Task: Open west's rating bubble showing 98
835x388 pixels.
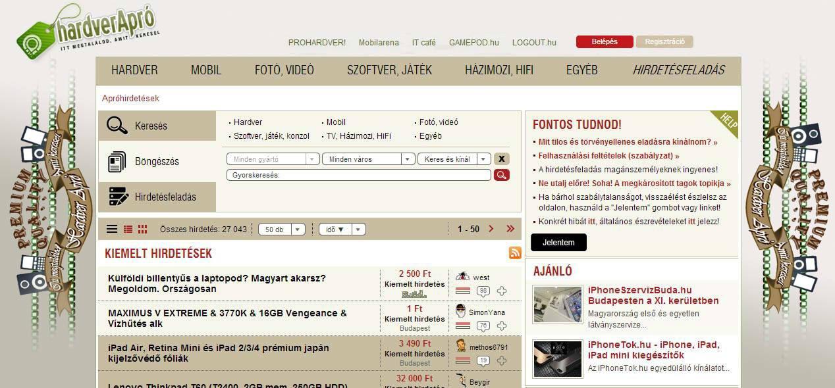Action: tap(483, 291)
